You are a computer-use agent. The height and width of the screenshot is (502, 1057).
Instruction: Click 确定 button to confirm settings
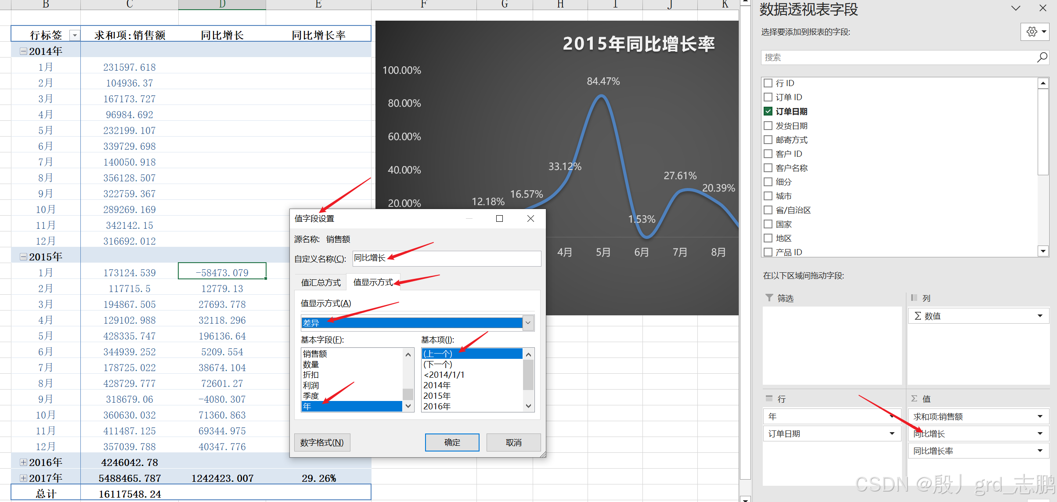click(453, 443)
